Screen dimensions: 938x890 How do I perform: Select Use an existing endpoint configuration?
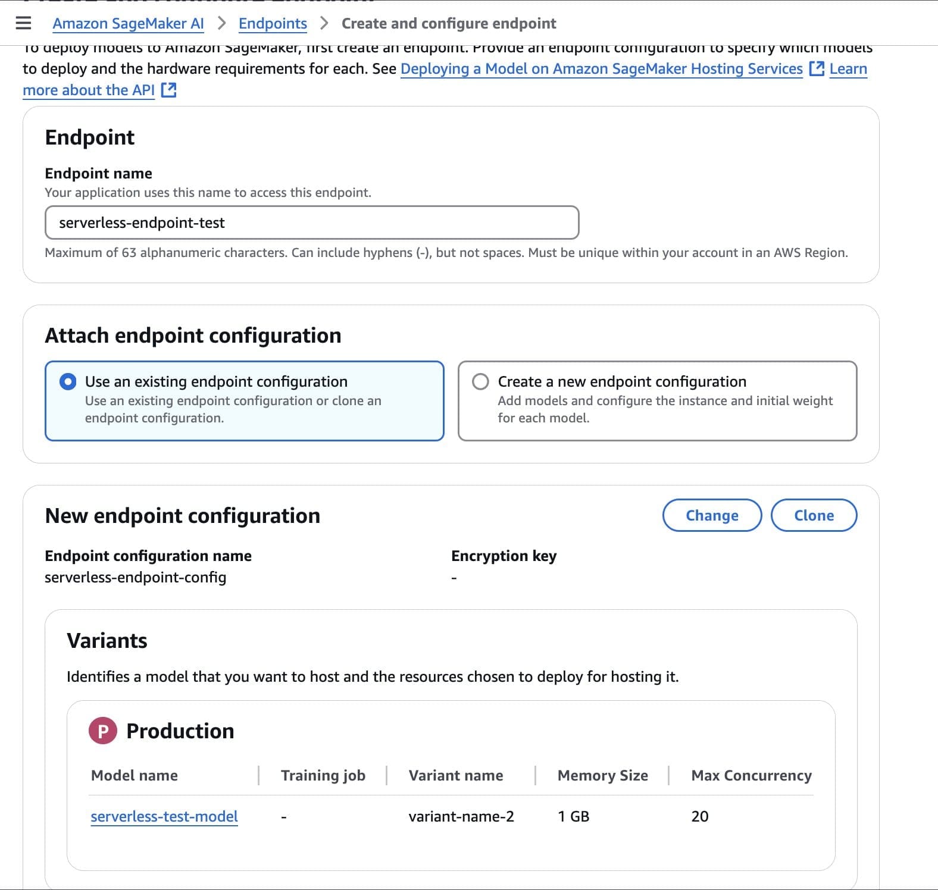point(68,381)
